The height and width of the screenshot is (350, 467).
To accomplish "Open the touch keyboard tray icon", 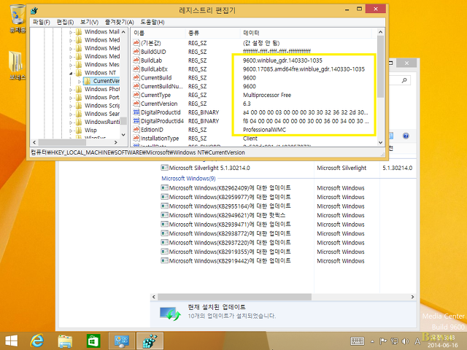I will coord(358,341).
